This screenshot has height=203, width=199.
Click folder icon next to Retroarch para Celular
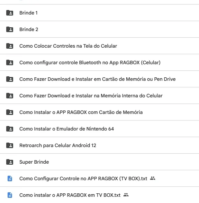pyautogui.click(x=10, y=145)
